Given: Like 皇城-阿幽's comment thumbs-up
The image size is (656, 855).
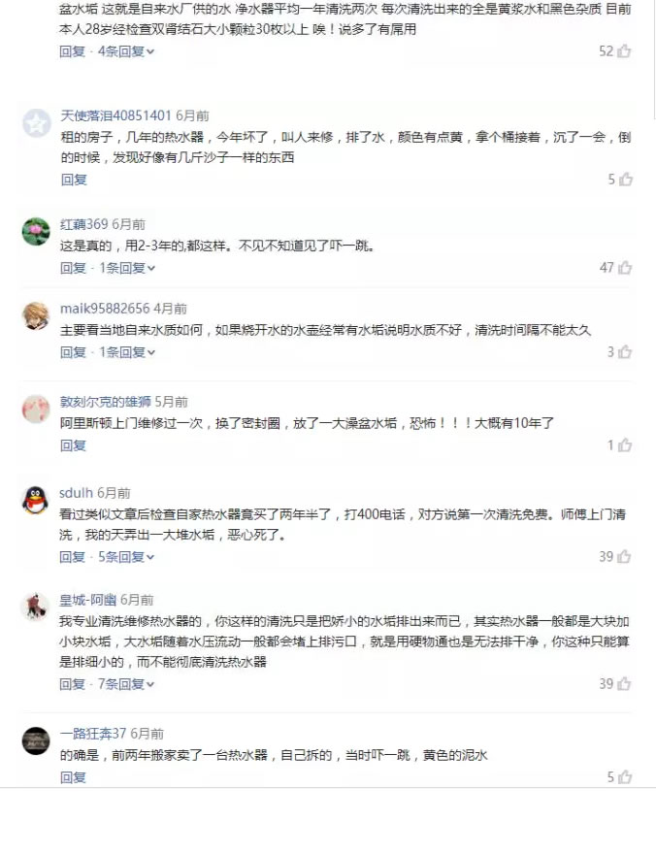Looking at the screenshot, I should point(625,684).
